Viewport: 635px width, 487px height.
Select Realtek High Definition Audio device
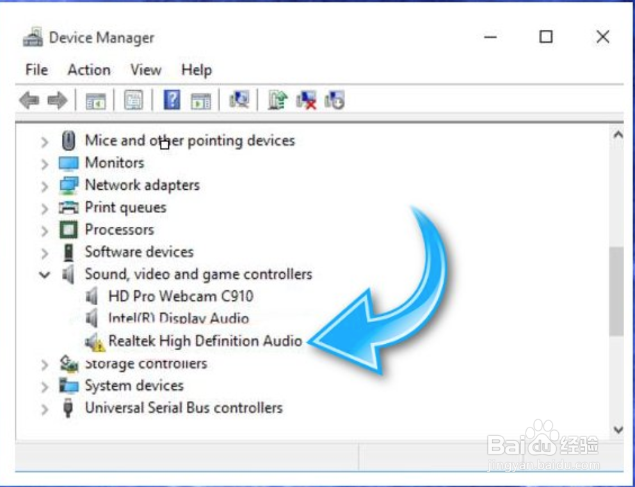(205, 341)
